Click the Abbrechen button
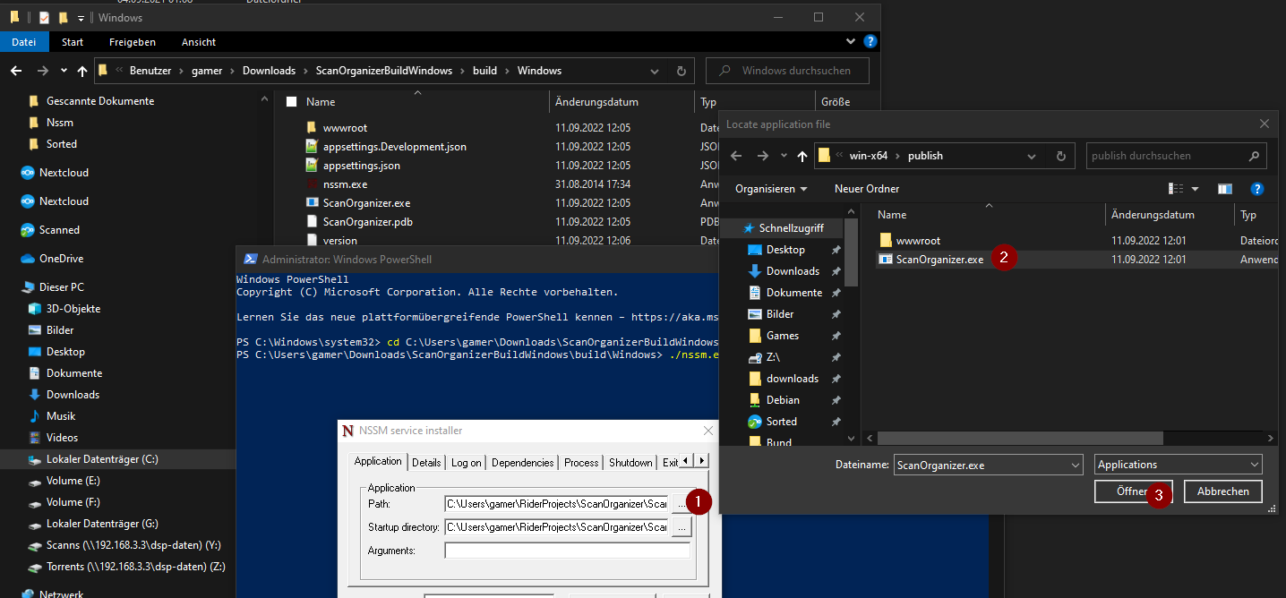Screen dimensions: 1286x598 [1222, 491]
